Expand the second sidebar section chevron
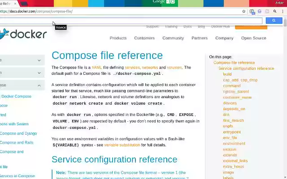 39,73
